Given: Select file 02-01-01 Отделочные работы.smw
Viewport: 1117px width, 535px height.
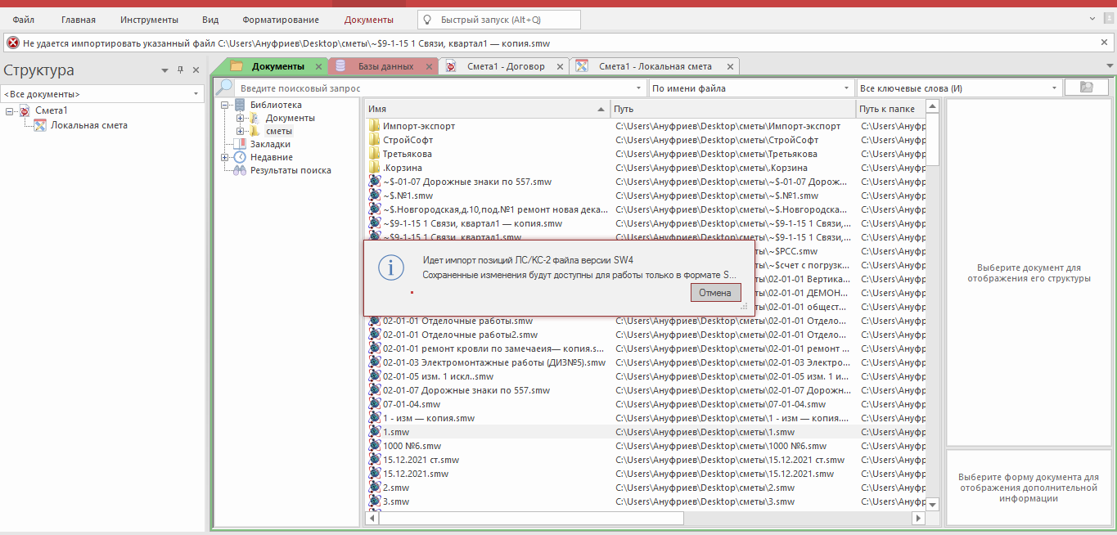Looking at the screenshot, I should 457,321.
